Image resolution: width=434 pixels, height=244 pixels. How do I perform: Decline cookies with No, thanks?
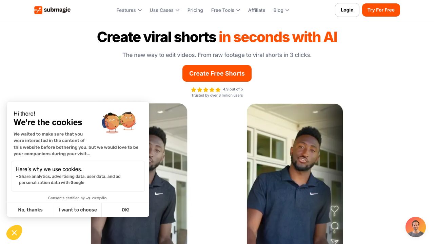point(30,210)
